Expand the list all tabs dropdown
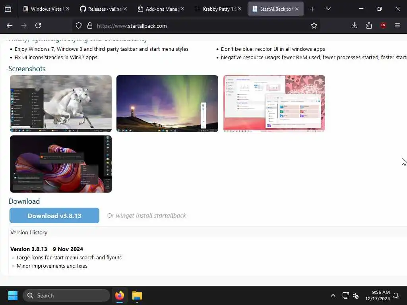 [328, 9]
